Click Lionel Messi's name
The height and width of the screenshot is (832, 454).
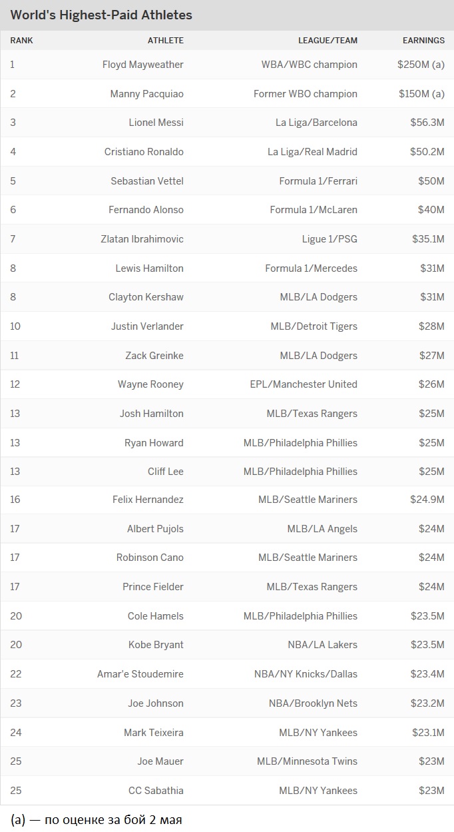tap(156, 123)
